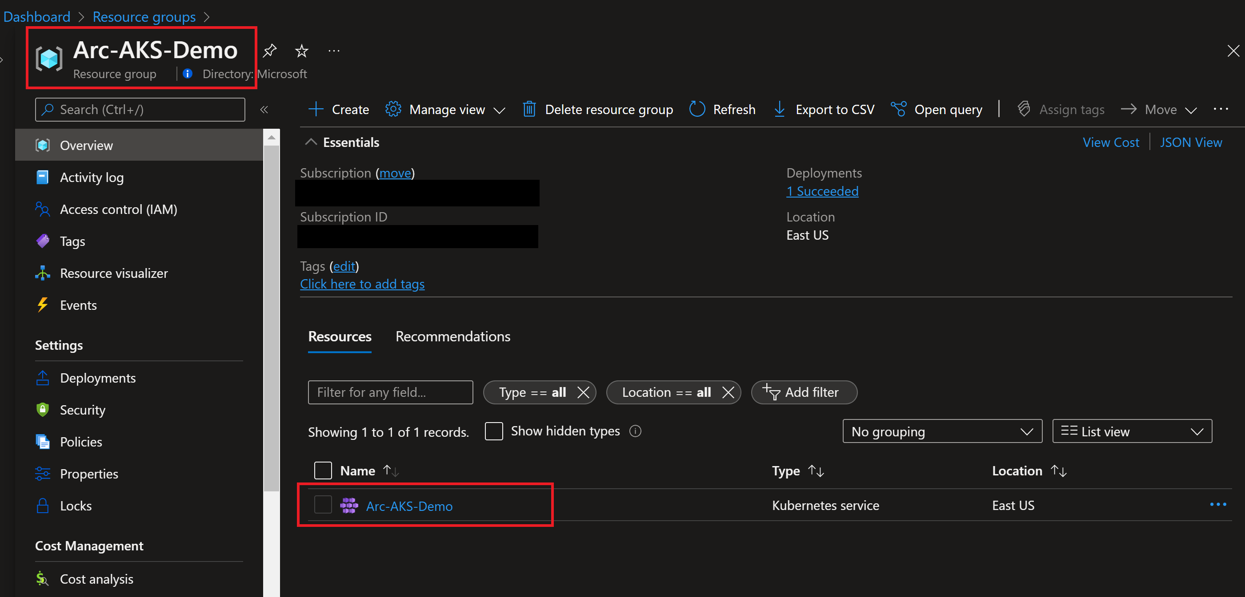Click the info icon next to Directory
The image size is (1245, 597).
188,73
